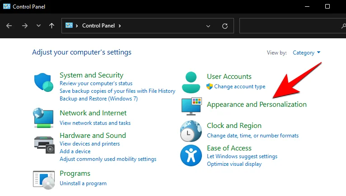
Task: Go forward using the forward arrow
Action: [x=25, y=26]
